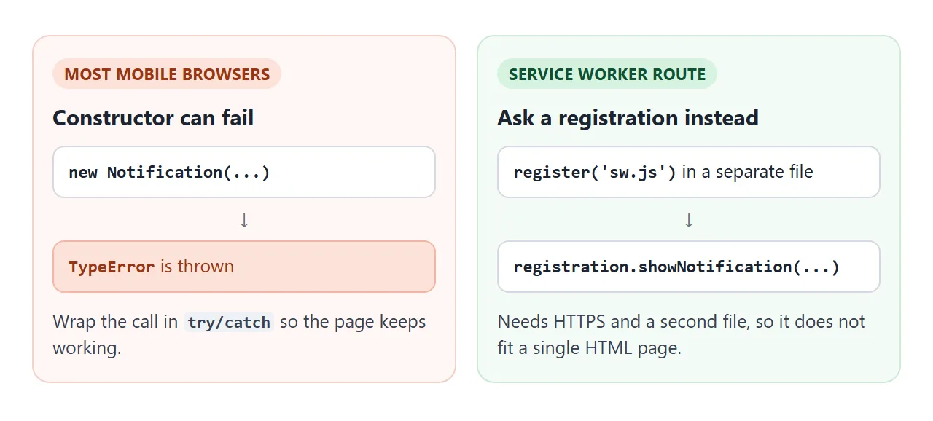Click the "fit a single HTML page." line
The image size is (933, 421).
click(x=590, y=348)
